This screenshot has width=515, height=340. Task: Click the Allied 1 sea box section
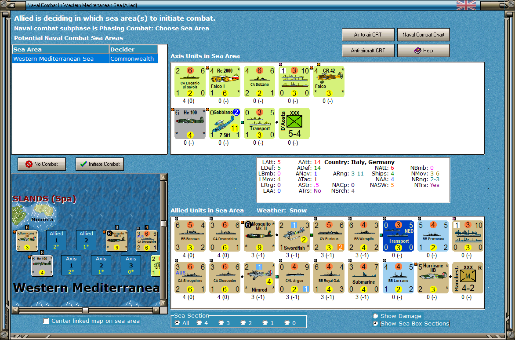click(57, 240)
